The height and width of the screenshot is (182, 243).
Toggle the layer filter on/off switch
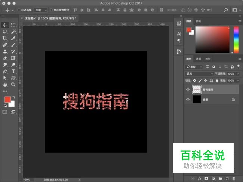239,67
